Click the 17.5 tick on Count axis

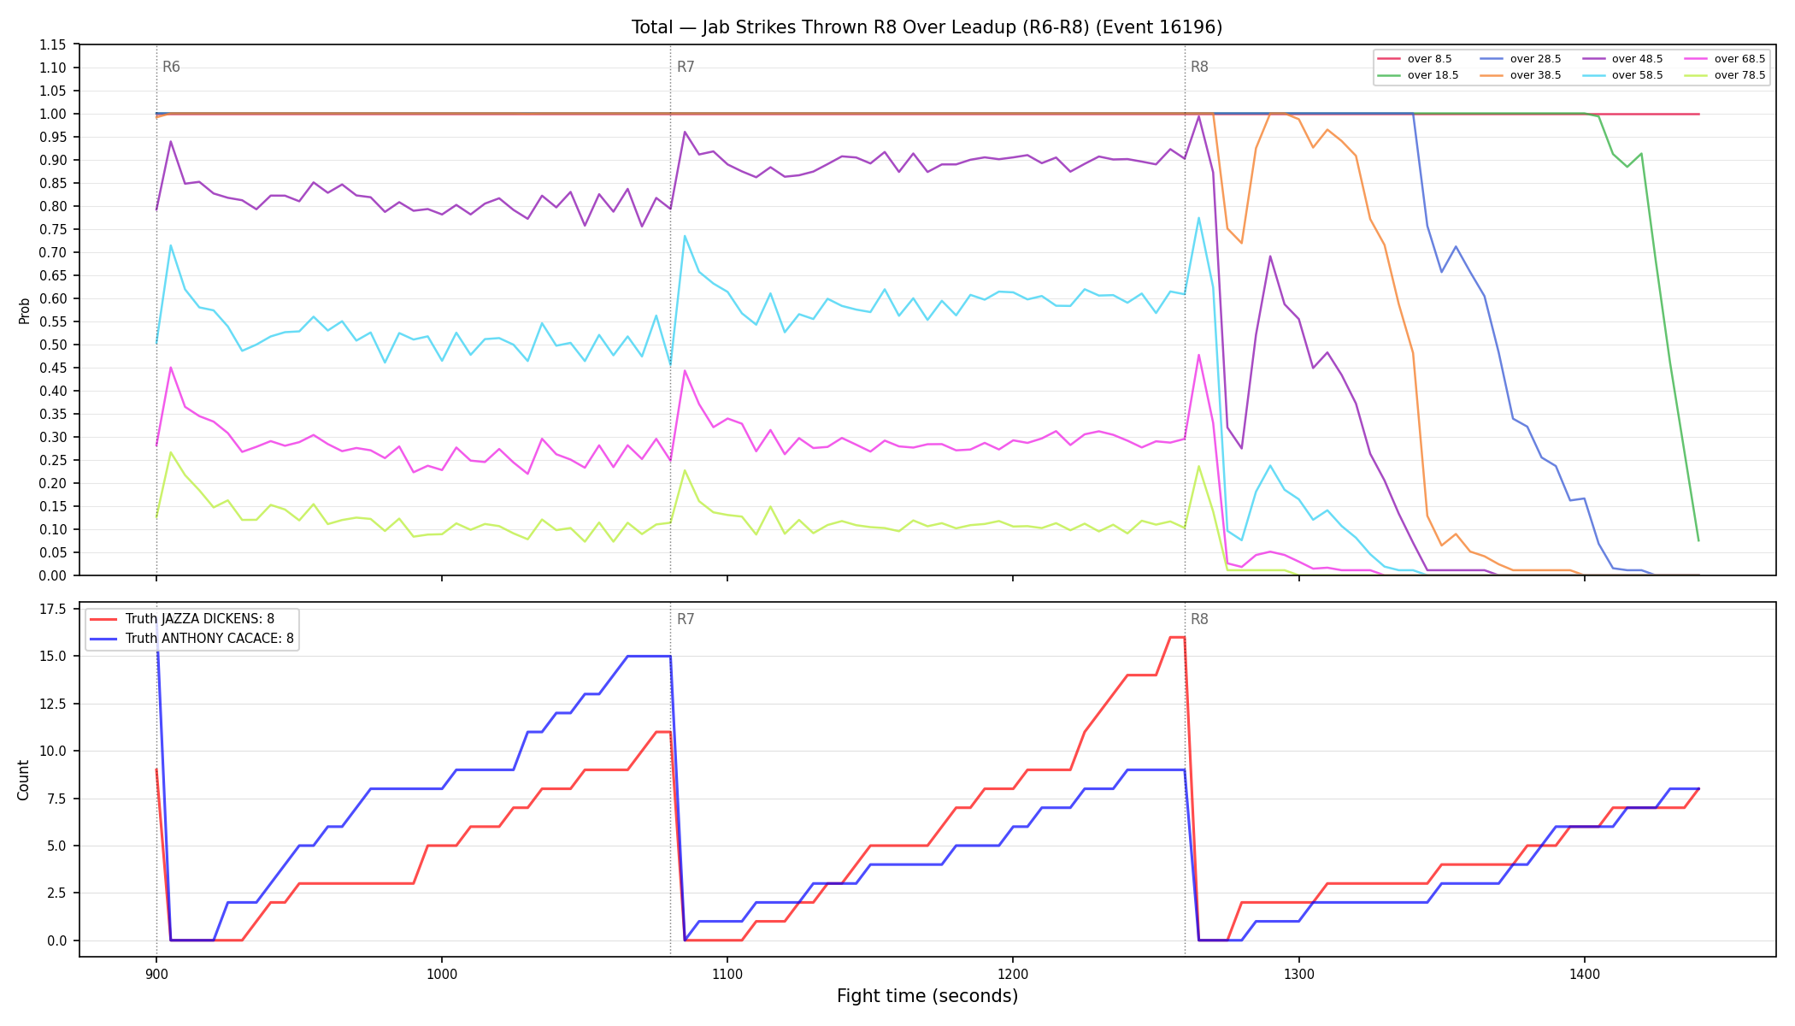pos(53,609)
